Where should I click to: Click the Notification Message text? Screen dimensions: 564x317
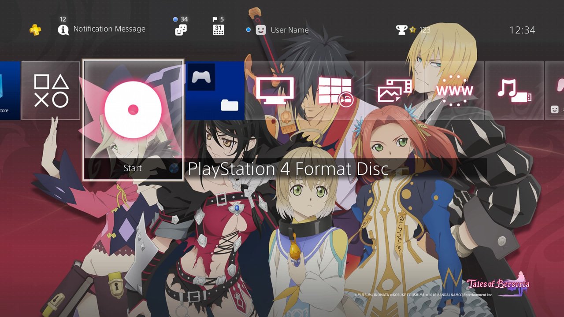point(109,29)
